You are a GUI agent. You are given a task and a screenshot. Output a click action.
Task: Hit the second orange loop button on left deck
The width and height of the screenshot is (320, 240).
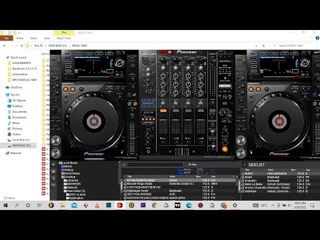coord(73,89)
